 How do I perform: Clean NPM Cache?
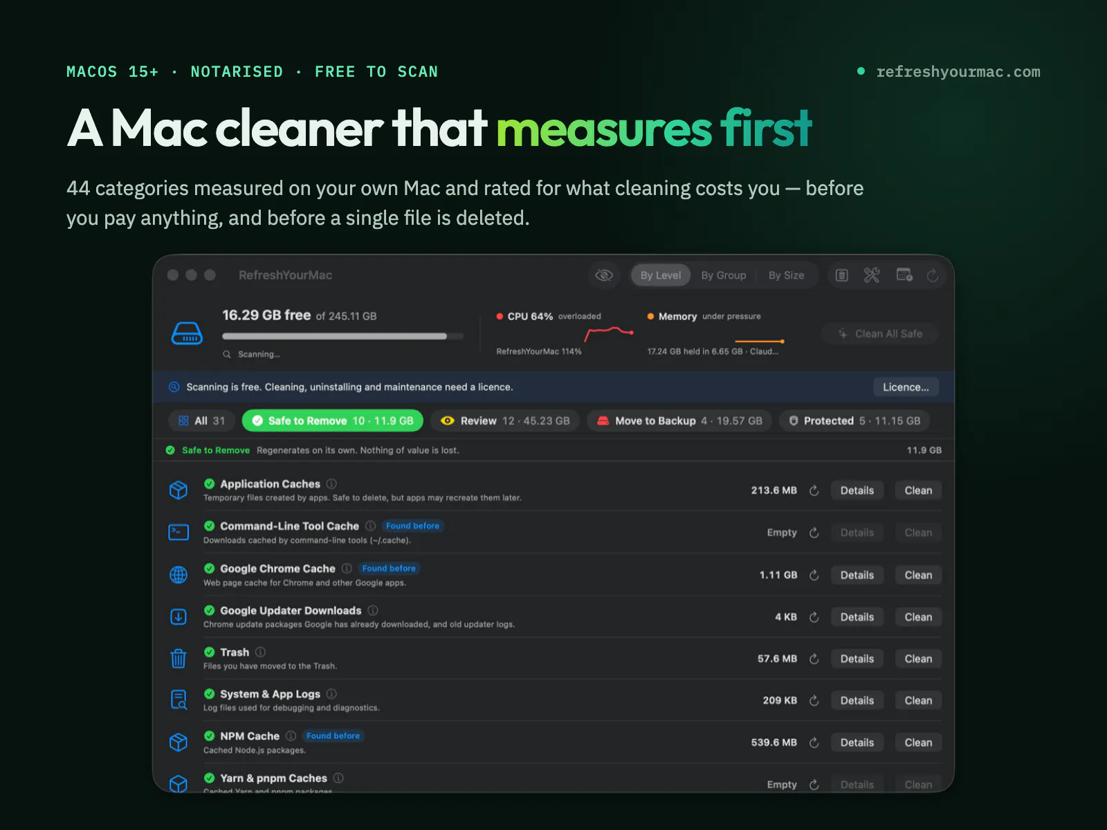918,743
